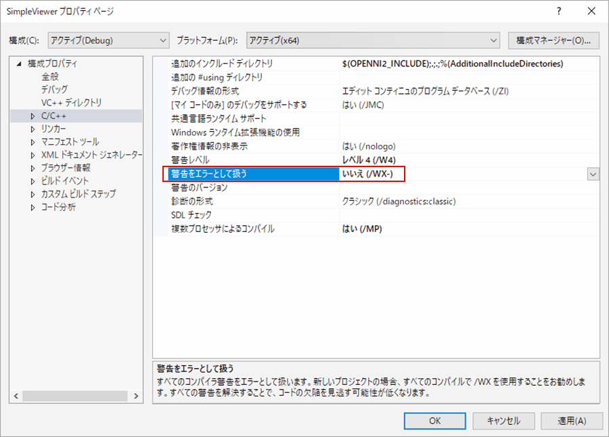The image size is (609, 437).
Task: Click the horizontal scrollbar thumb in tree
Action: pyautogui.click(x=75, y=396)
